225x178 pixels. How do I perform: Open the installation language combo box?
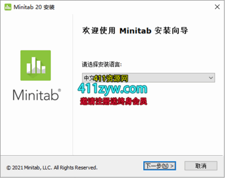148,78
